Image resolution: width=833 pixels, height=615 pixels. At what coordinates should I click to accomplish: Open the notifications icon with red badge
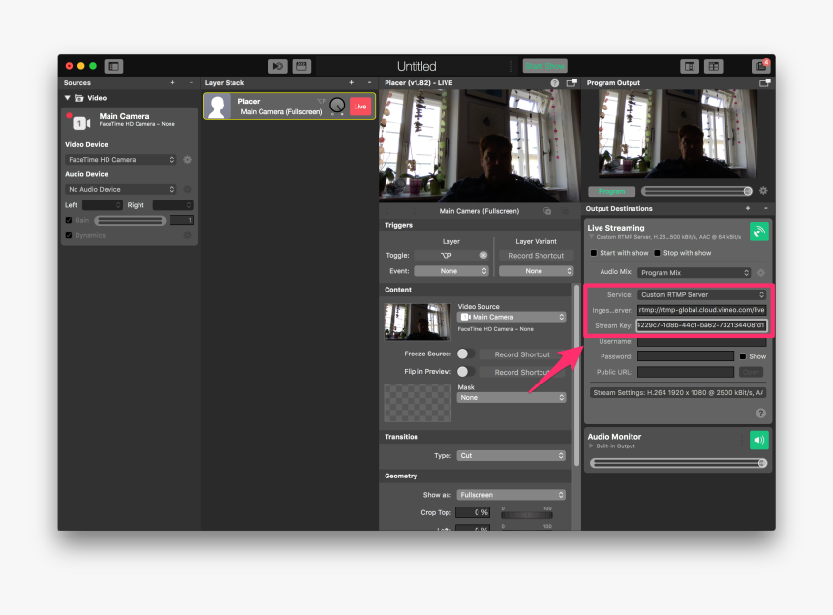click(760, 66)
